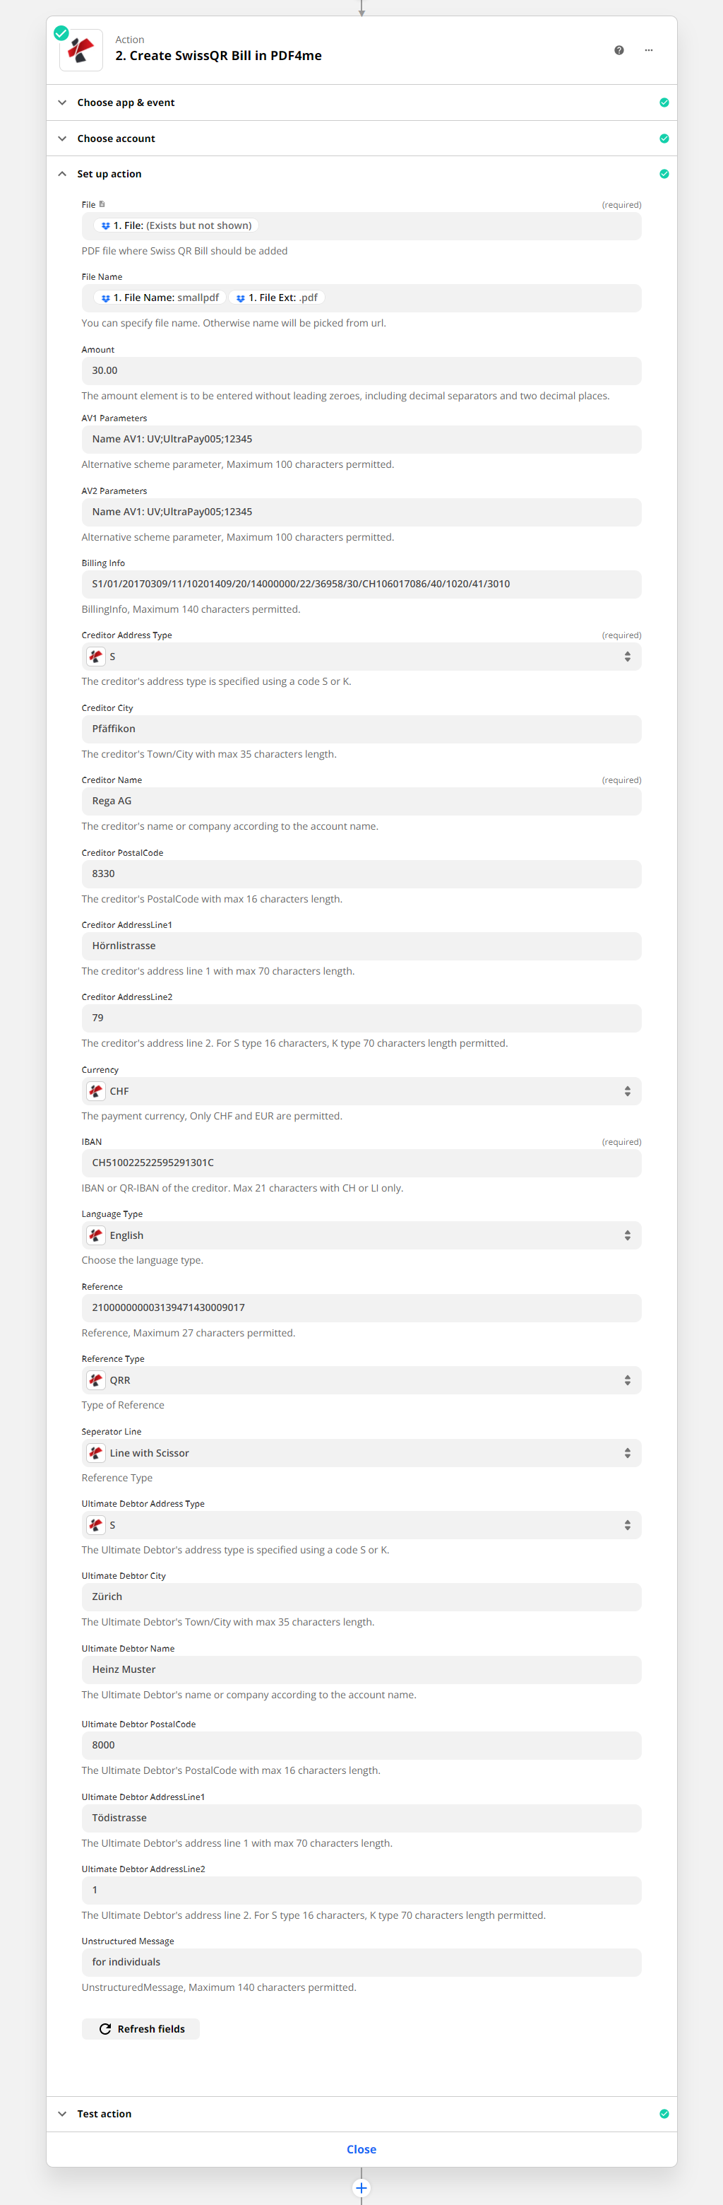Click the Dropbox File Name token pill
Screen dimensions: 723x2205
pos(160,298)
